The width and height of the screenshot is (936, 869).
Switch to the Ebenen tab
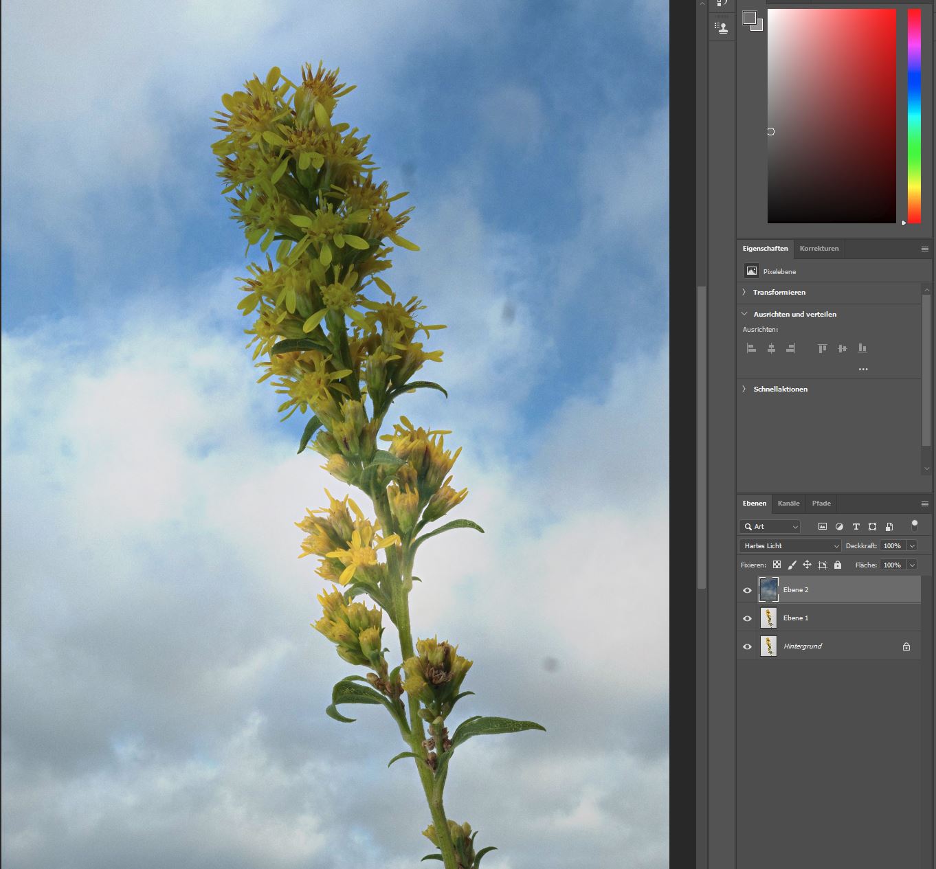[755, 504]
